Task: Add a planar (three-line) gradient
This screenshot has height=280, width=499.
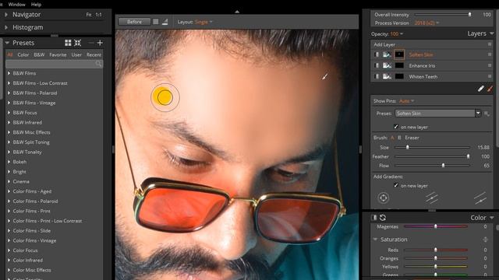Action: 431,198
